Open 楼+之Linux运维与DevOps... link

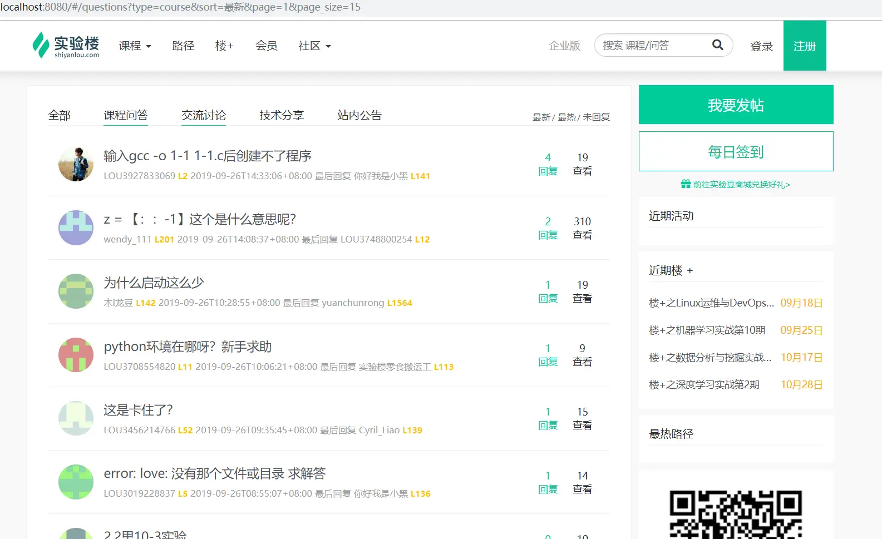711,303
